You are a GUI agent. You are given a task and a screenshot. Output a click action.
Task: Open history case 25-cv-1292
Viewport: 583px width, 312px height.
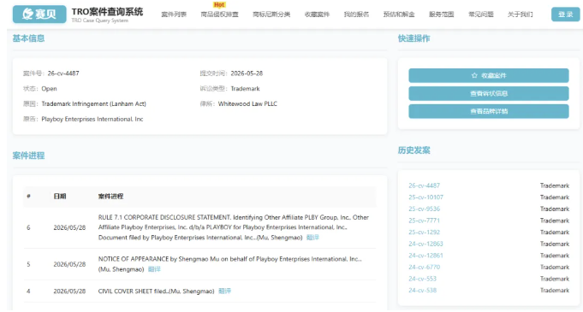tap(425, 233)
